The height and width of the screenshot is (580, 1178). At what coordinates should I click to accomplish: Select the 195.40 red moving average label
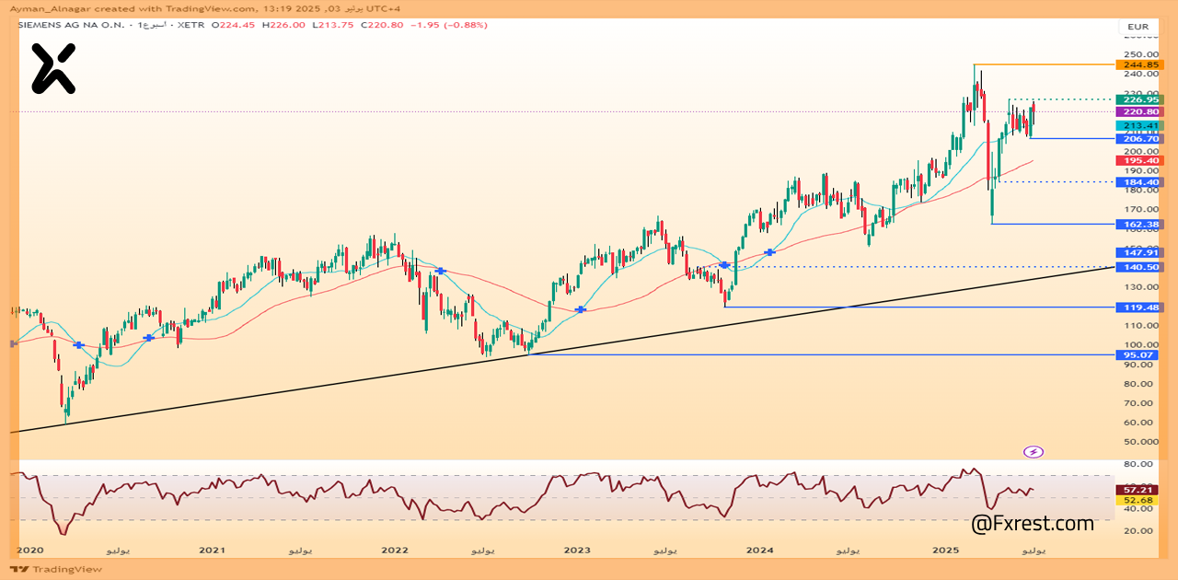click(1139, 160)
